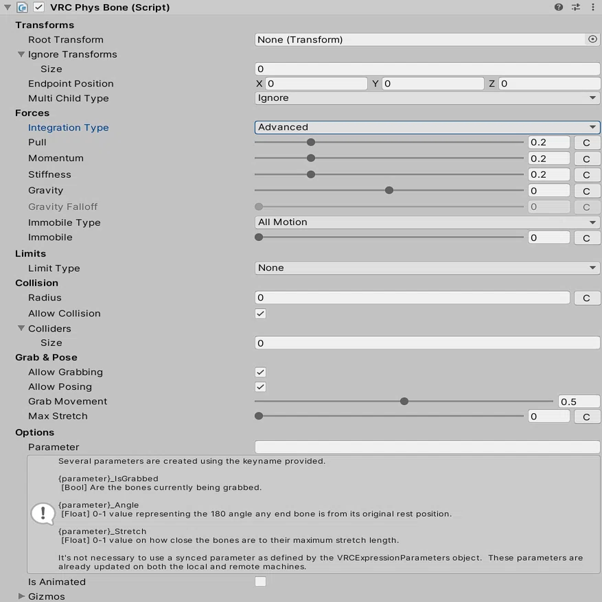Screen dimensions: 602x602
Task: Click the Endpoint Position Y field
Action: (x=433, y=84)
